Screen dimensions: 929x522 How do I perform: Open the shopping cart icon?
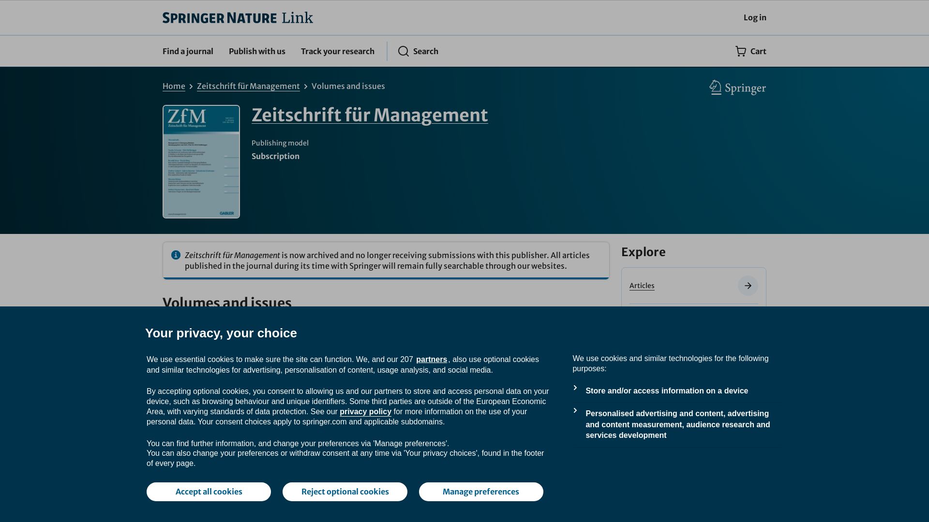point(741,51)
